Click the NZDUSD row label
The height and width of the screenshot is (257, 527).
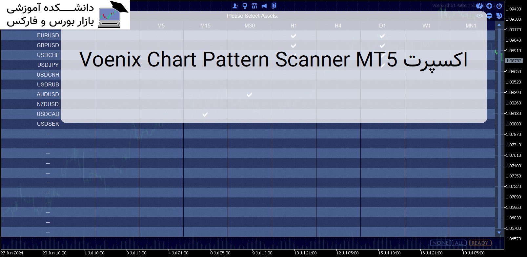(48, 104)
